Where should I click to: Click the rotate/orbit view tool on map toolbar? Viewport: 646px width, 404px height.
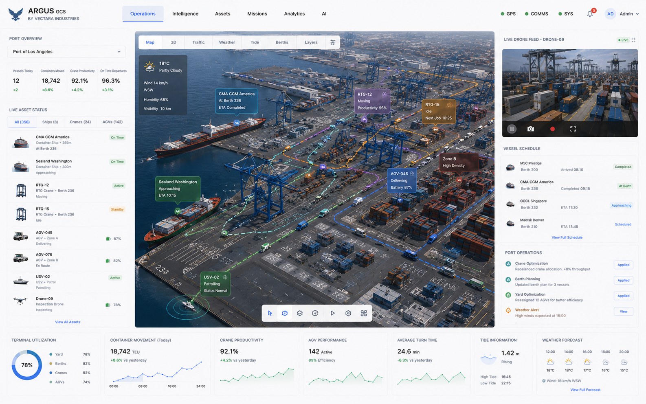tap(285, 313)
